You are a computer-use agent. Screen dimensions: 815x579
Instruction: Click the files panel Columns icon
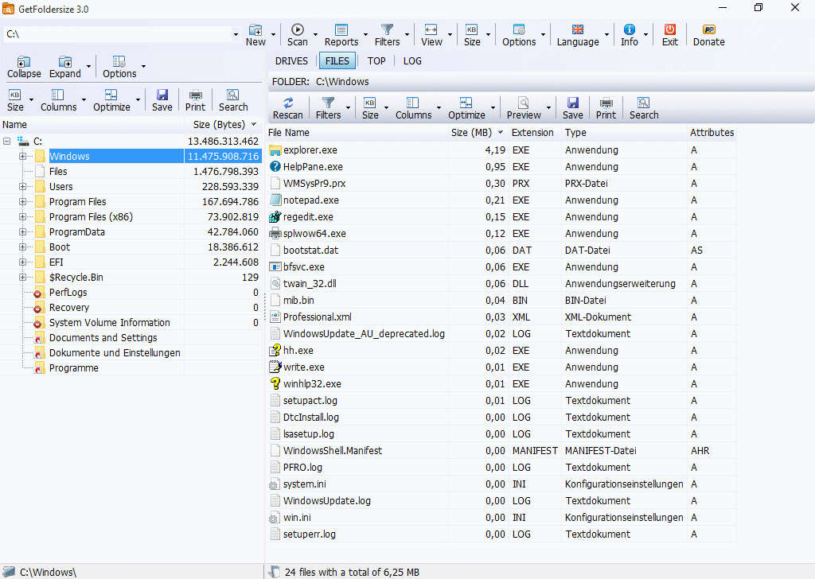point(413,103)
